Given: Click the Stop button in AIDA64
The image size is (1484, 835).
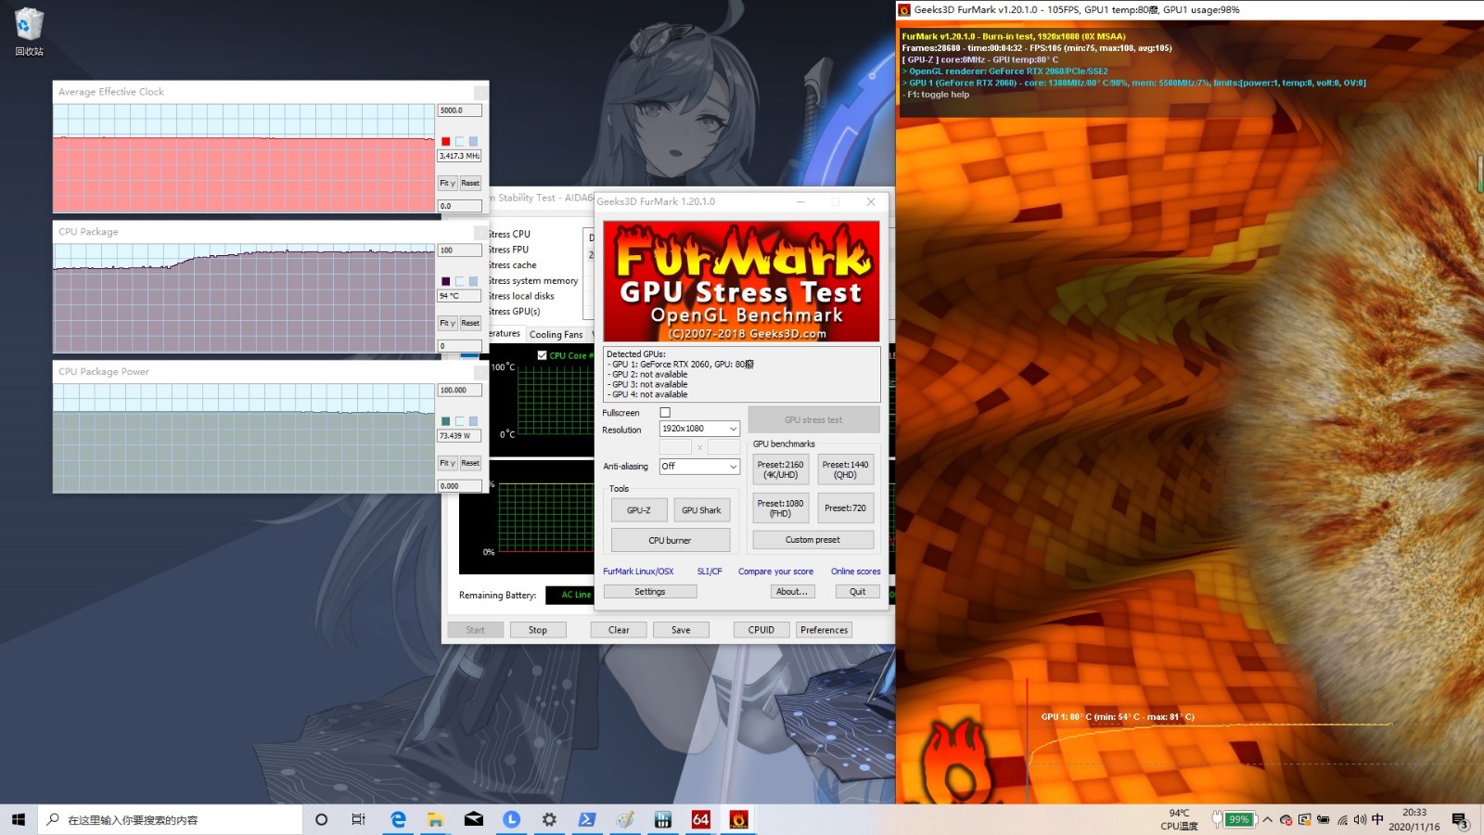Looking at the screenshot, I should click(538, 630).
